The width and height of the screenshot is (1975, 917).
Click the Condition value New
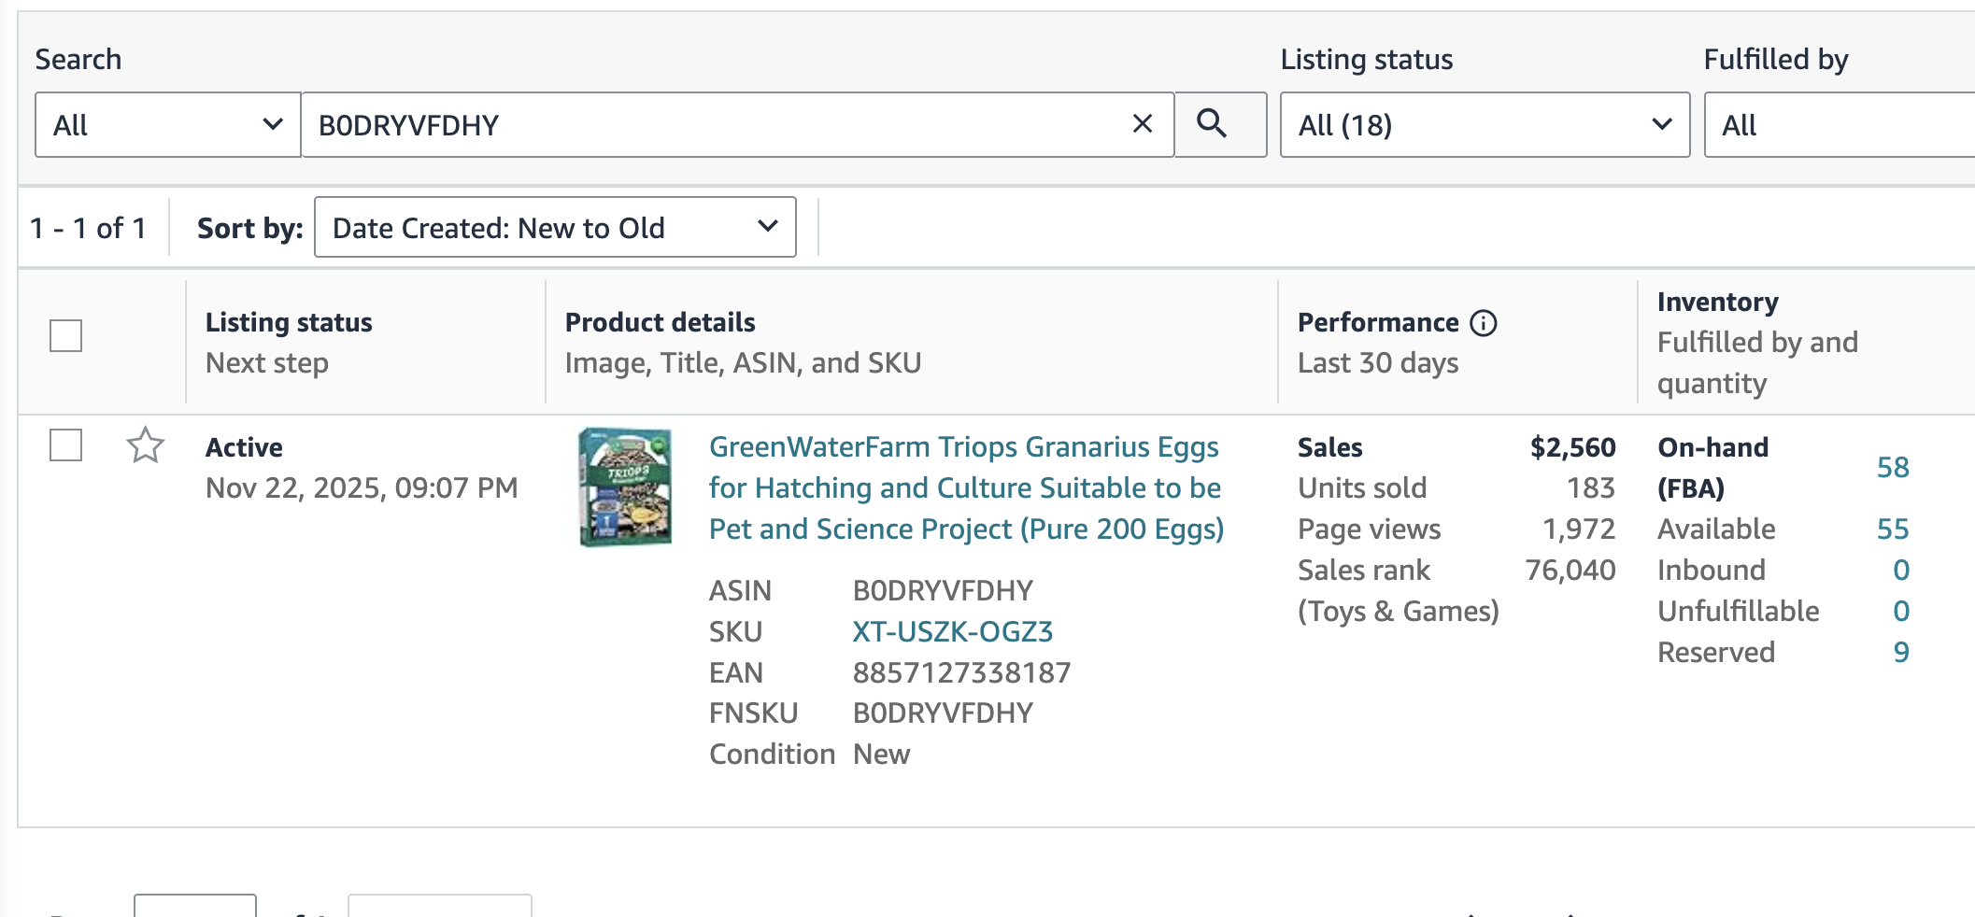click(x=881, y=754)
